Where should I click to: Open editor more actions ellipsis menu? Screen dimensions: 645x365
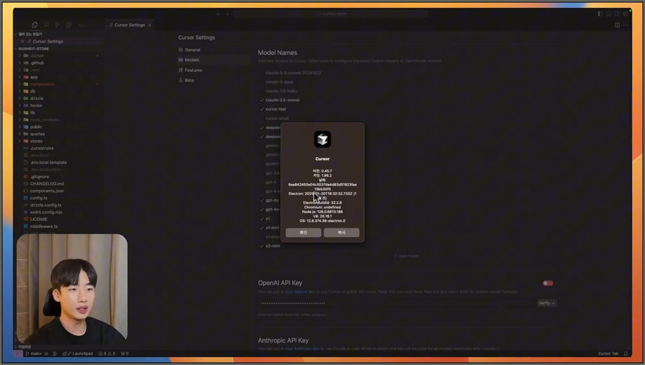point(625,25)
